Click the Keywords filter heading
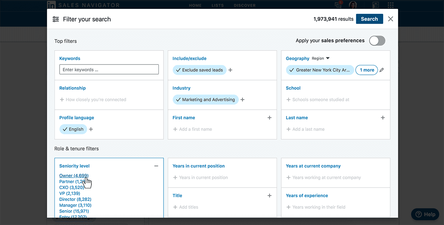This screenshot has width=444, height=225. tap(70, 59)
